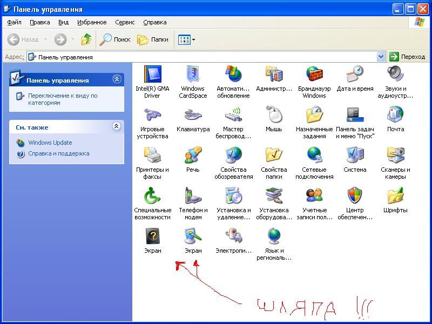Open Речь settings icon
The height and width of the screenshot is (324, 432).
193,156
